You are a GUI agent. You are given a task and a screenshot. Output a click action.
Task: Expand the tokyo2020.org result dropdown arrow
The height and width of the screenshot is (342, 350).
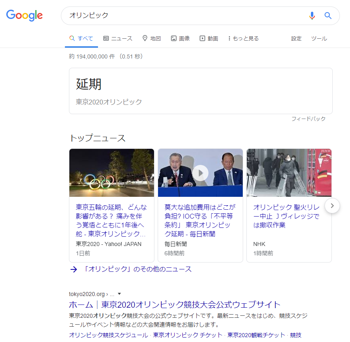(119, 294)
